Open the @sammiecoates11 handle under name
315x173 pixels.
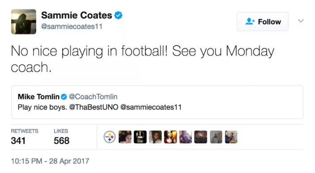72,26
